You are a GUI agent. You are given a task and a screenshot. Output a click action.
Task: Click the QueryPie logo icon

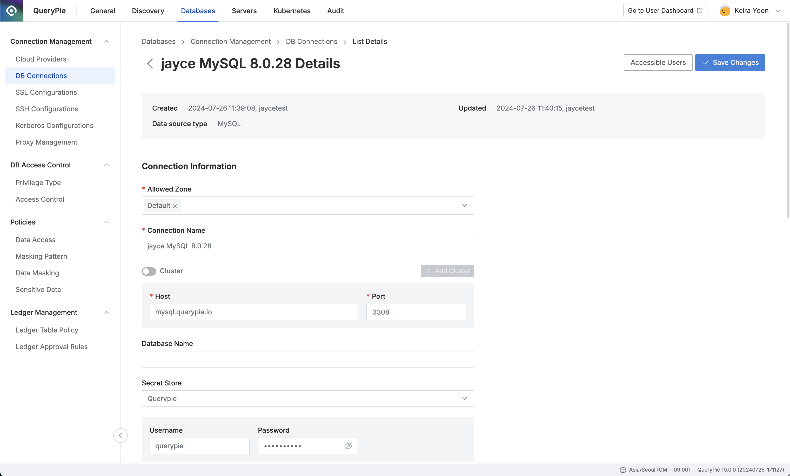pyautogui.click(x=11, y=11)
